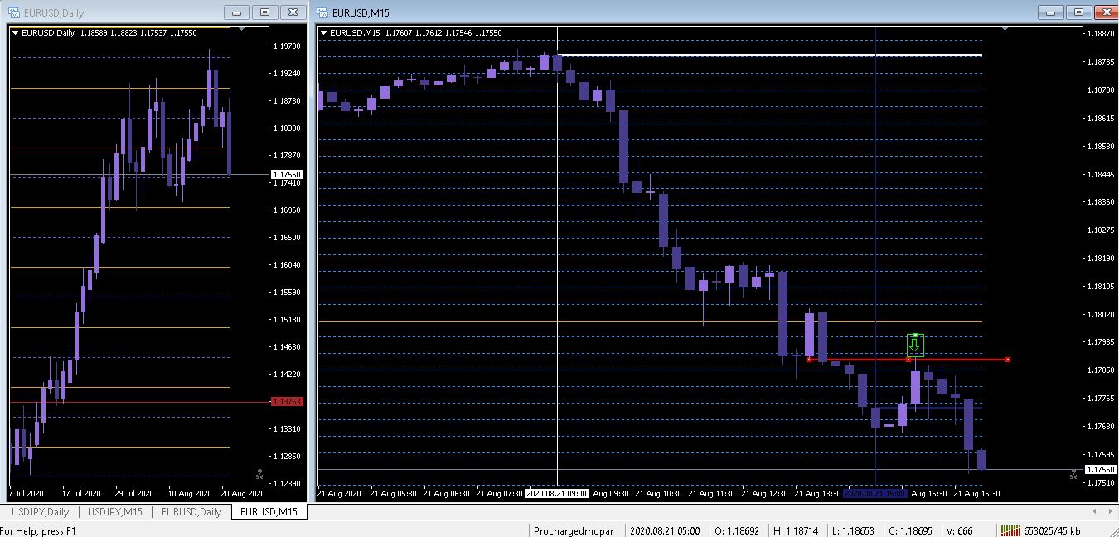The image size is (1119, 537).
Task: Maximize the EURUSD,M15 chart window
Action: coord(1078,12)
